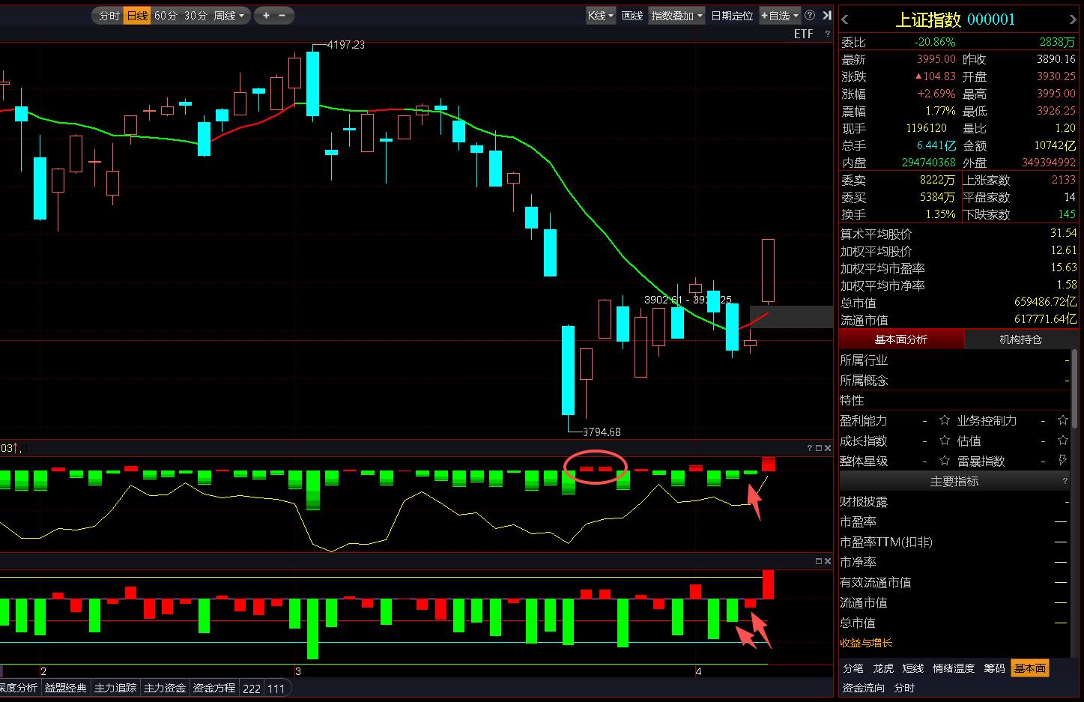Zoom in chart with plus button
The height and width of the screenshot is (702, 1084).
tap(266, 15)
